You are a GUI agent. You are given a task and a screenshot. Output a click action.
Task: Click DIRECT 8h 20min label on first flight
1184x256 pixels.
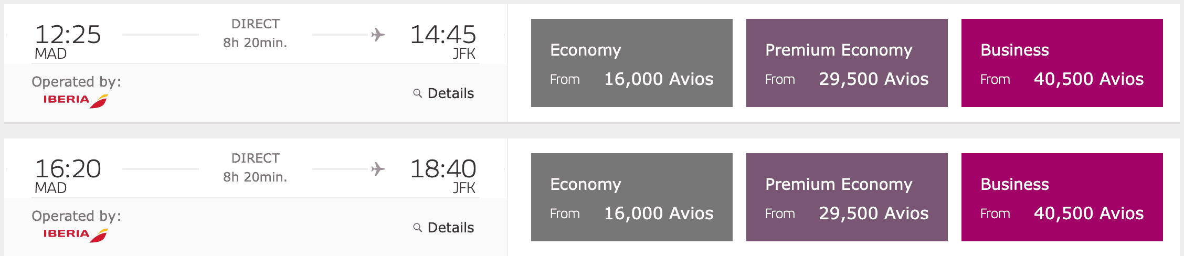click(x=256, y=34)
